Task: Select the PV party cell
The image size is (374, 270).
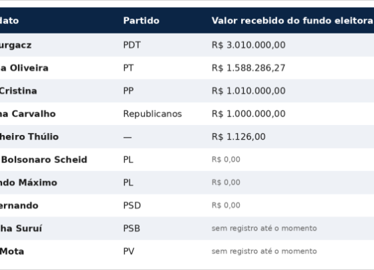Action: [129, 251]
